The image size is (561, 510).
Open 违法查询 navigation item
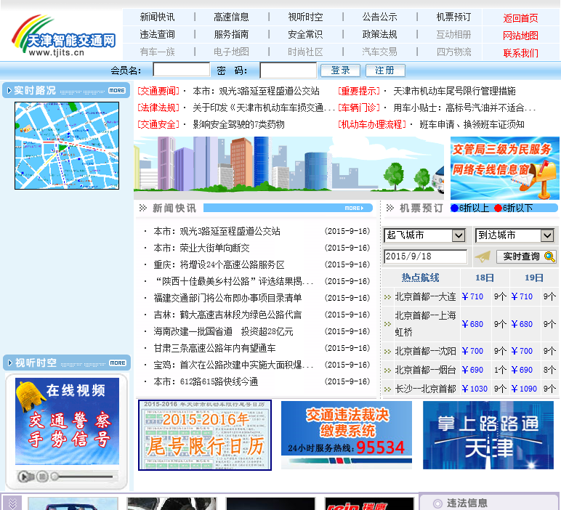coord(157,34)
